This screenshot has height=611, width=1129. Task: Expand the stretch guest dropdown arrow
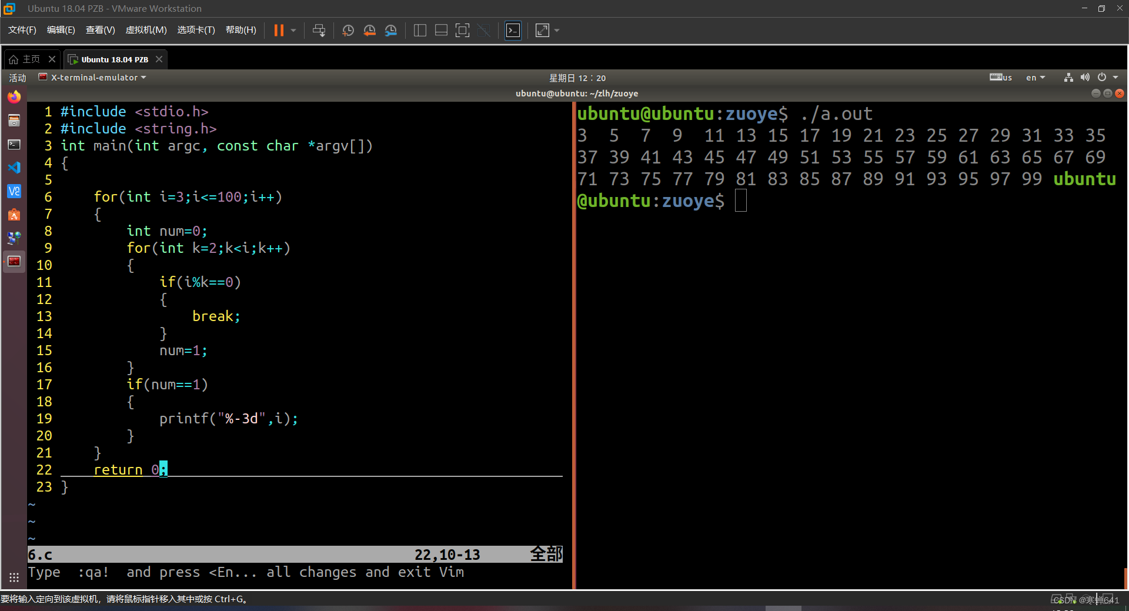[x=557, y=31]
